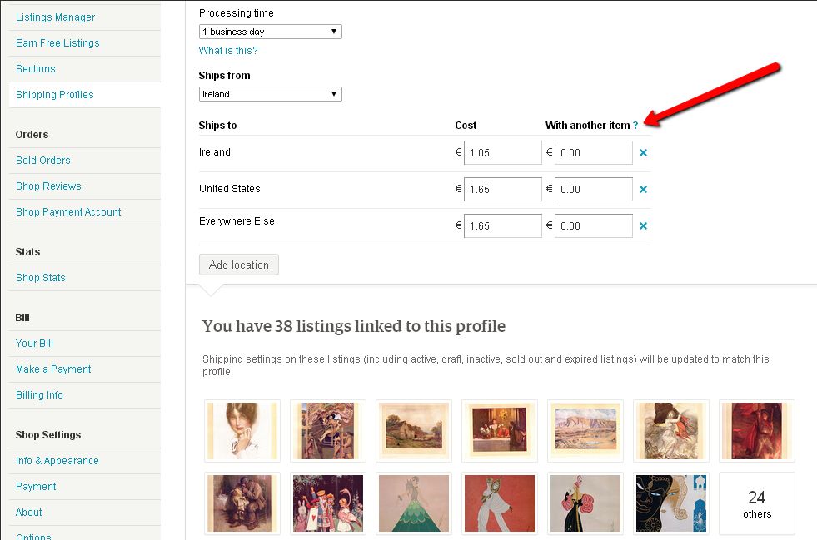817x540 pixels.
Task: Remove the United States shipping row
Action: pos(643,190)
